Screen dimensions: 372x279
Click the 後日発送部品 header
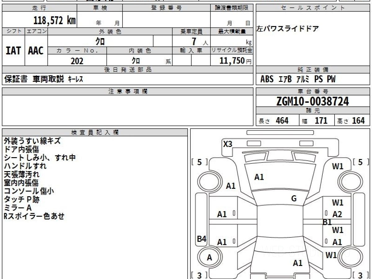coord(127,70)
